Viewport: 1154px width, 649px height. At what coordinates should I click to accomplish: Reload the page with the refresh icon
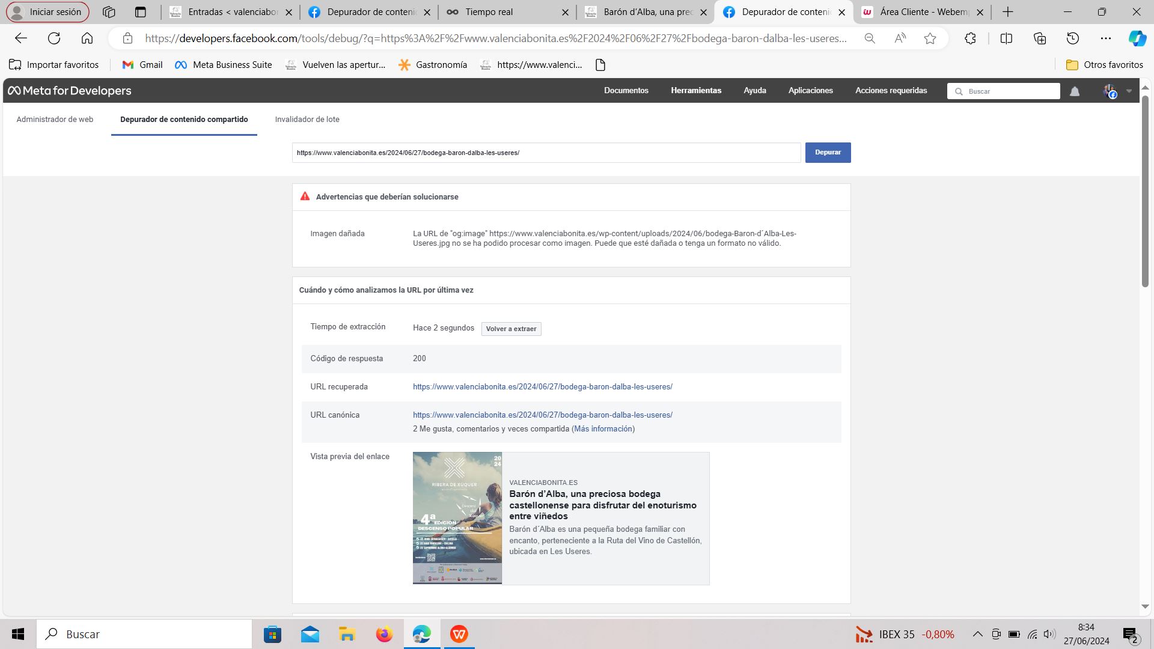click(54, 38)
